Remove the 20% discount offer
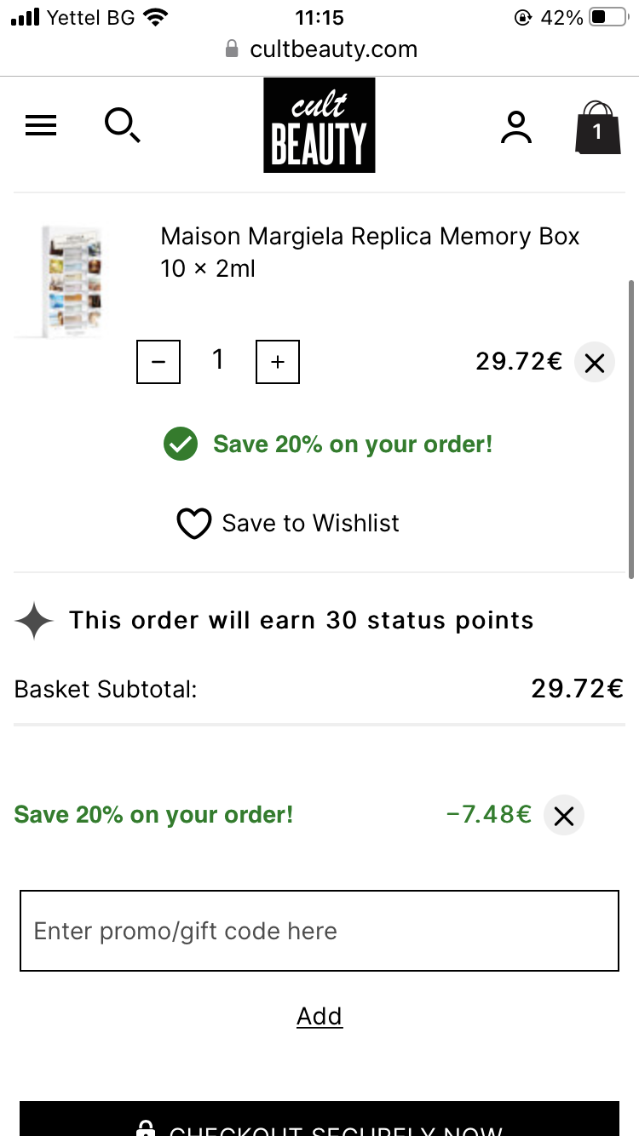Image resolution: width=639 pixels, height=1136 pixels. tap(563, 816)
